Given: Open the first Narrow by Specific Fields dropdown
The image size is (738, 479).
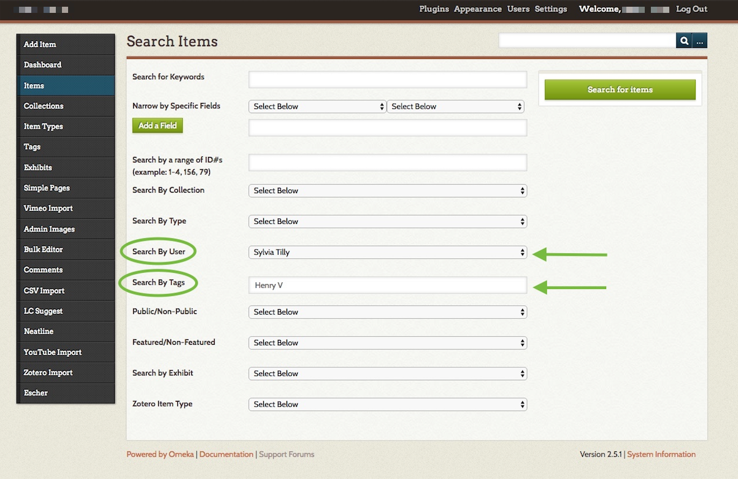Looking at the screenshot, I should [317, 107].
